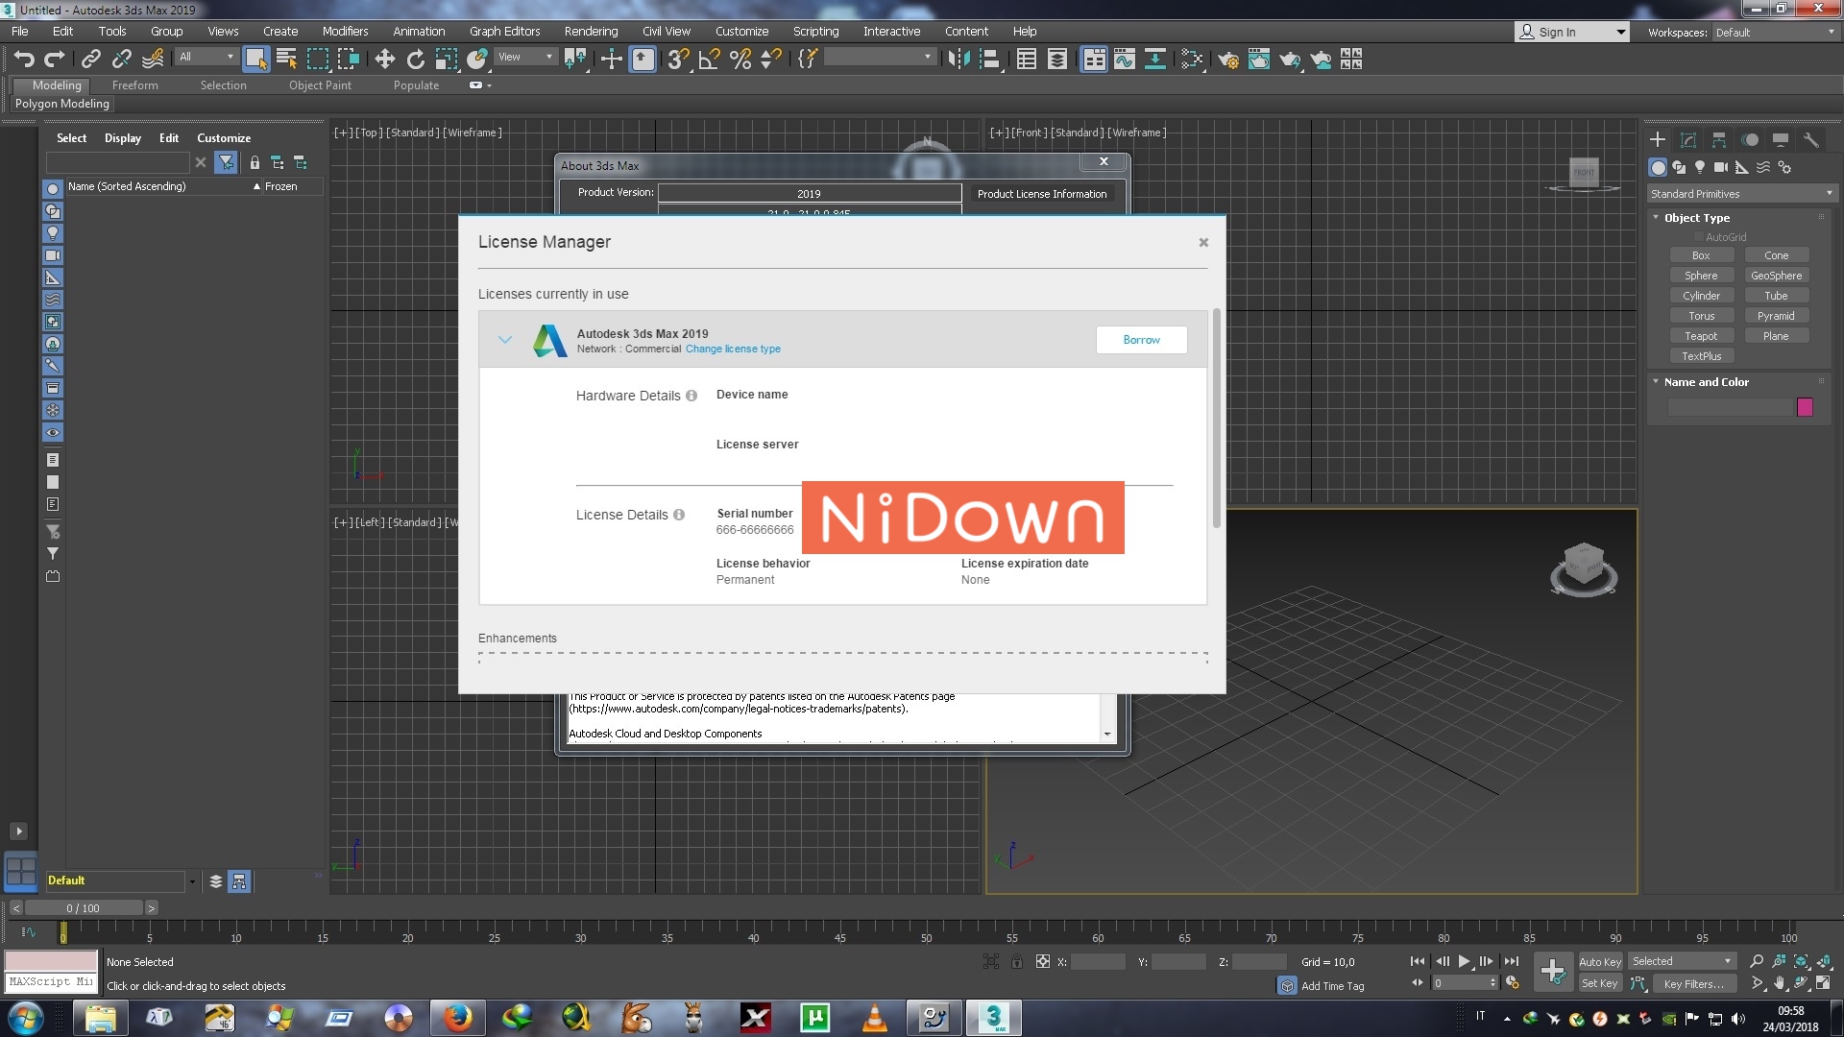Click the Select by Name icon

click(285, 59)
